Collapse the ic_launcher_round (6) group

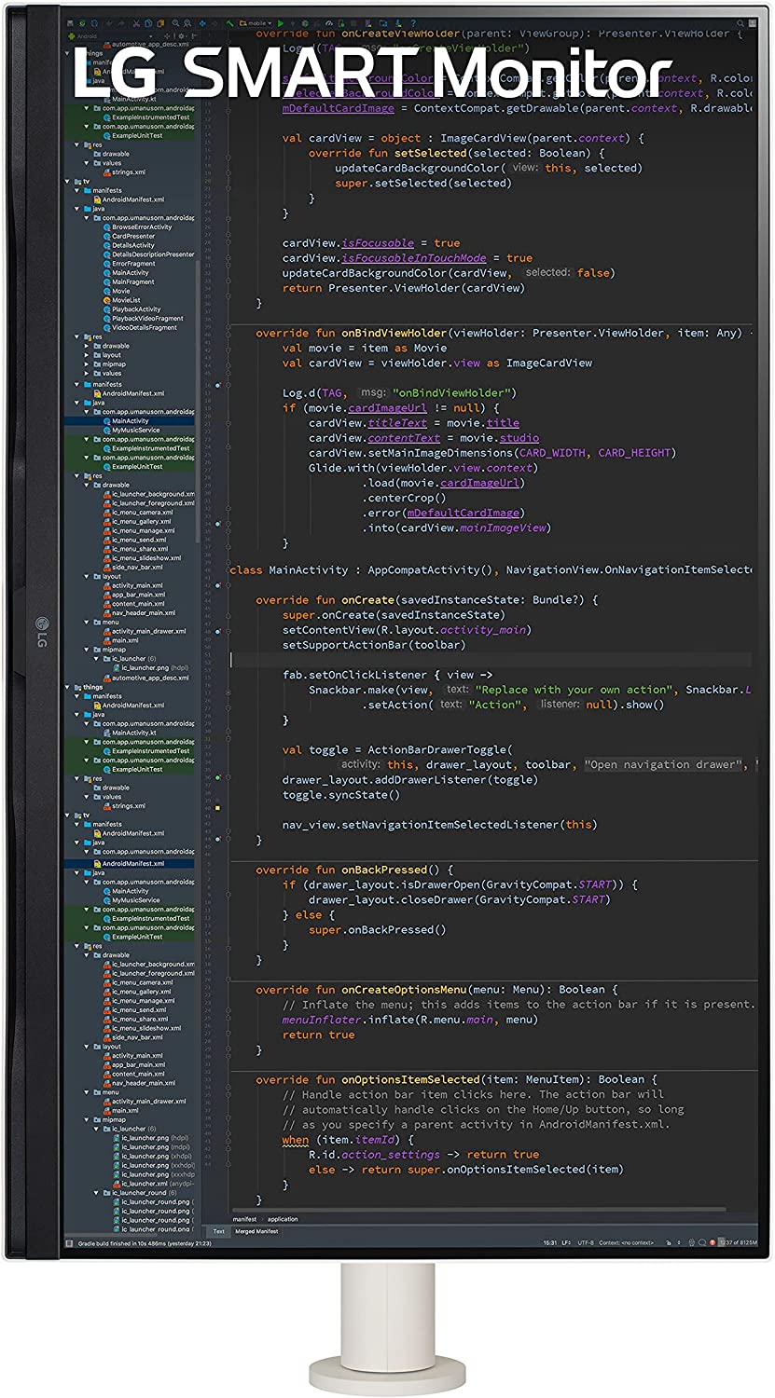click(97, 1193)
